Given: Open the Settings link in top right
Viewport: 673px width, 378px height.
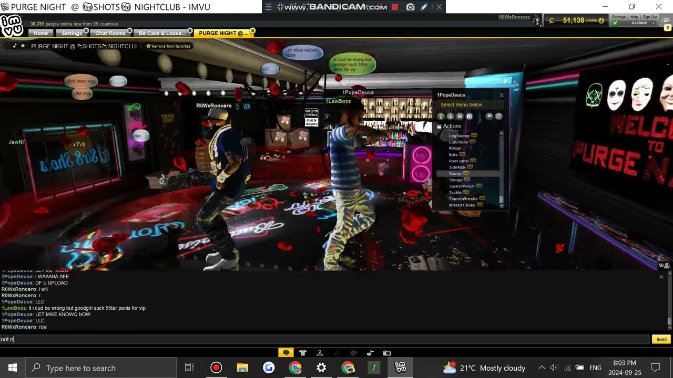Looking at the screenshot, I should [x=619, y=17].
